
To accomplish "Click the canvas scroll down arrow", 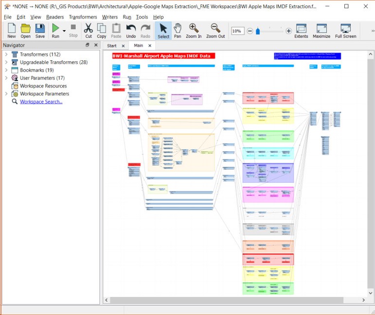I will pyautogui.click(x=370, y=293).
